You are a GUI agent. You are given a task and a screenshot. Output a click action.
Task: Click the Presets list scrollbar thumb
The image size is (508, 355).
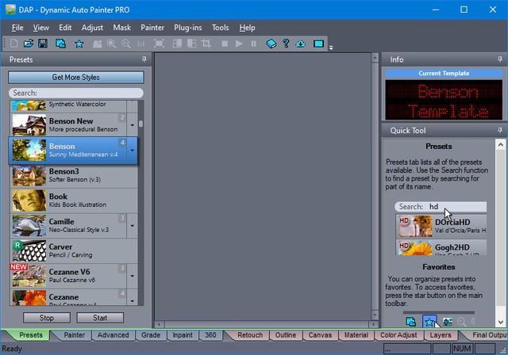point(141,124)
